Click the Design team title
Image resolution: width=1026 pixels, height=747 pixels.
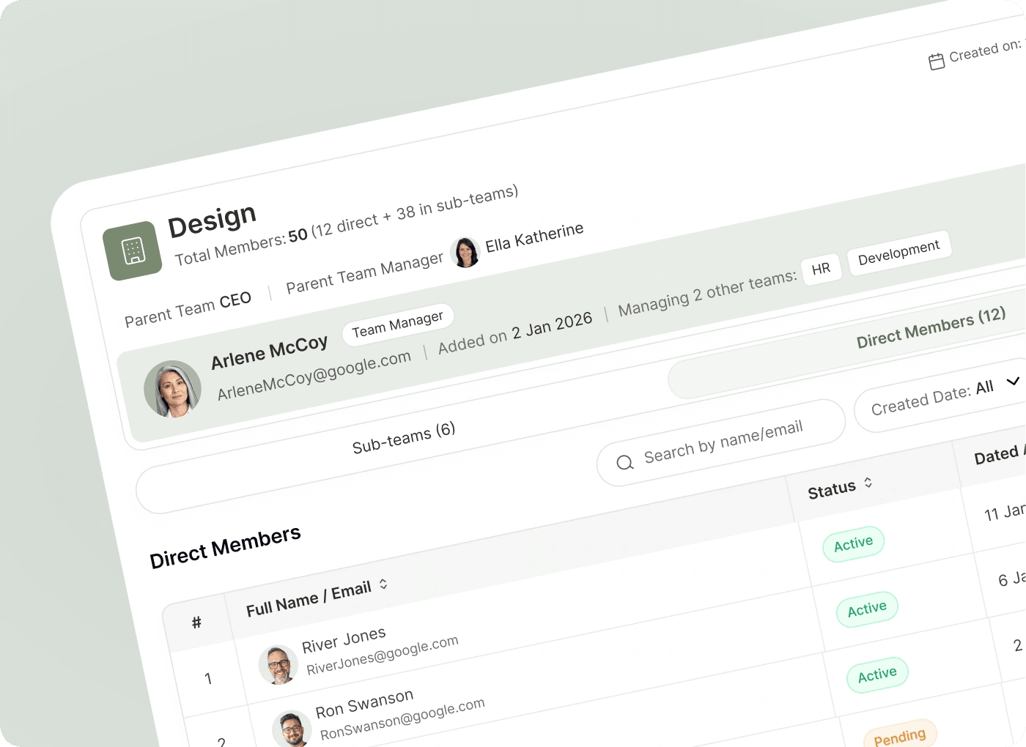(212, 220)
